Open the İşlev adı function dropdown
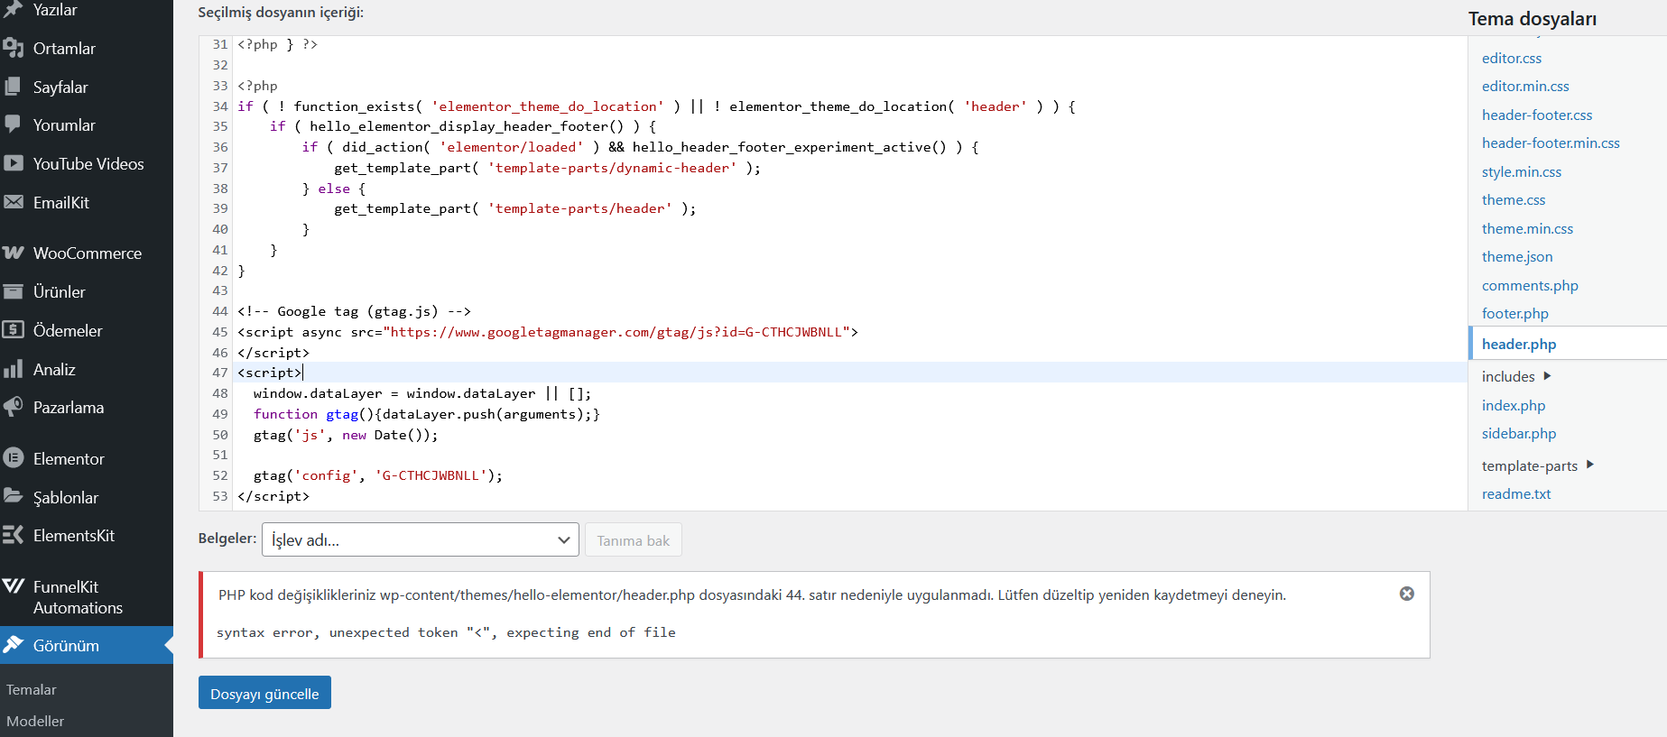Image resolution: width=1667 pixels, height=737 pixels. 421,539
